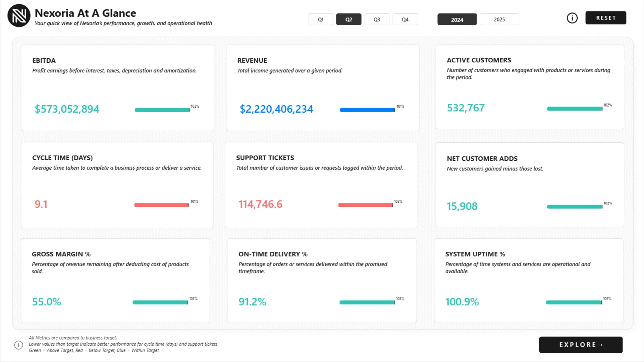Click the Net Customer Adds value 15,908
This screenshot has width=644, height=362.
(462, 206)
